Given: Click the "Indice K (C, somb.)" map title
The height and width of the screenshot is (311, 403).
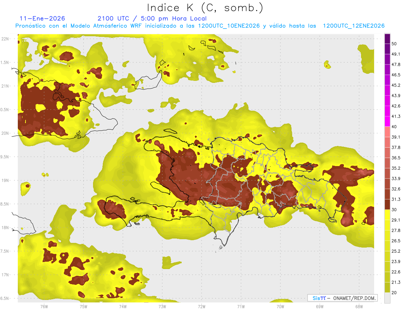Looking at the screenshot, I should point(205,7).
